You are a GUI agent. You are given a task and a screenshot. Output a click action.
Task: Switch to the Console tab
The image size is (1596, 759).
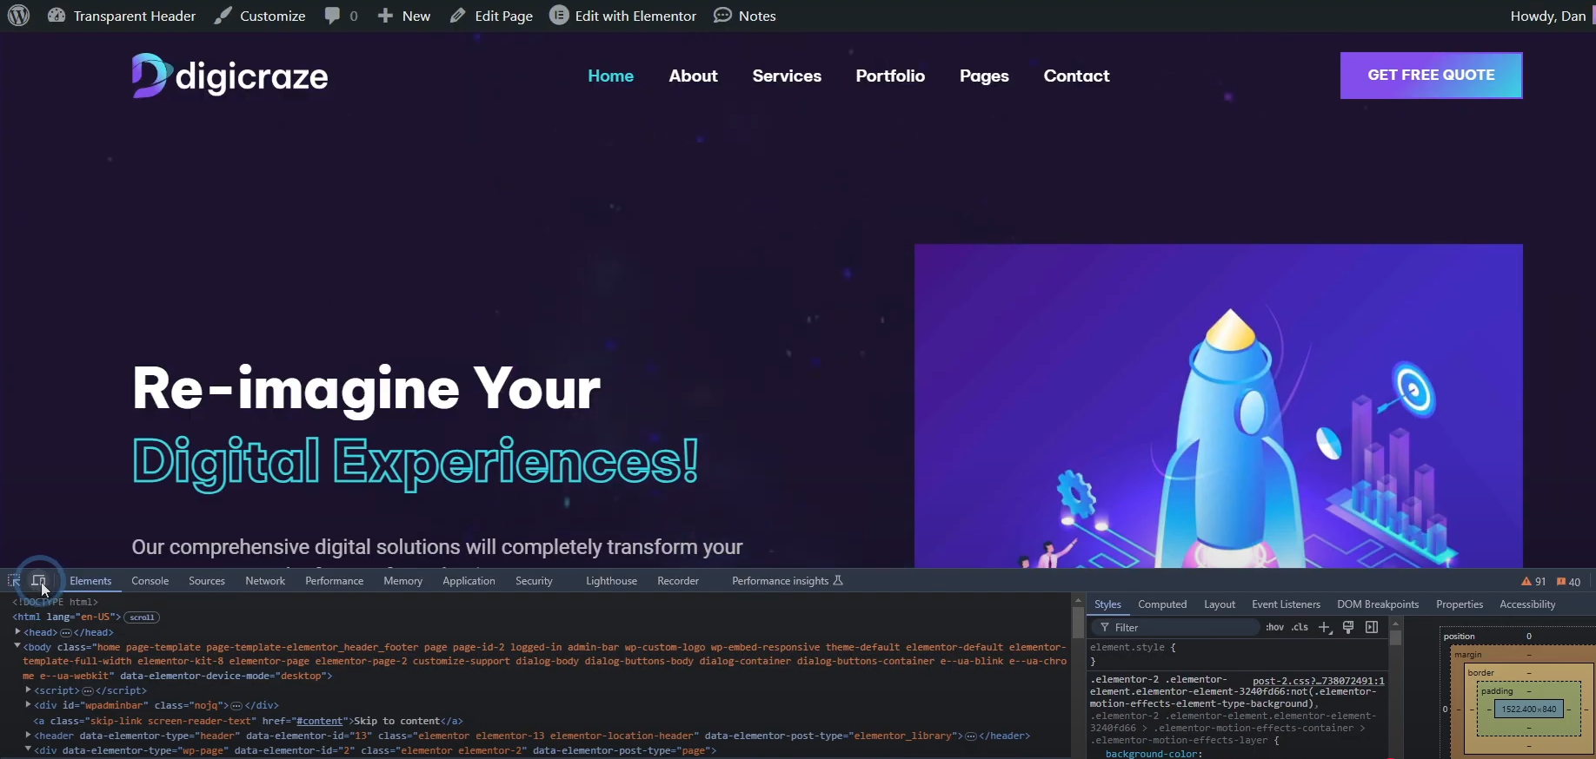tap(150, 581)
